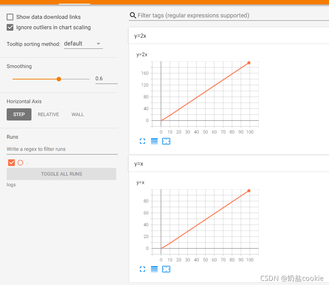This screenshot has height=285, width=329.
Task: Expand the y=2x chart to full size
Action: click(x=142, y=141)
